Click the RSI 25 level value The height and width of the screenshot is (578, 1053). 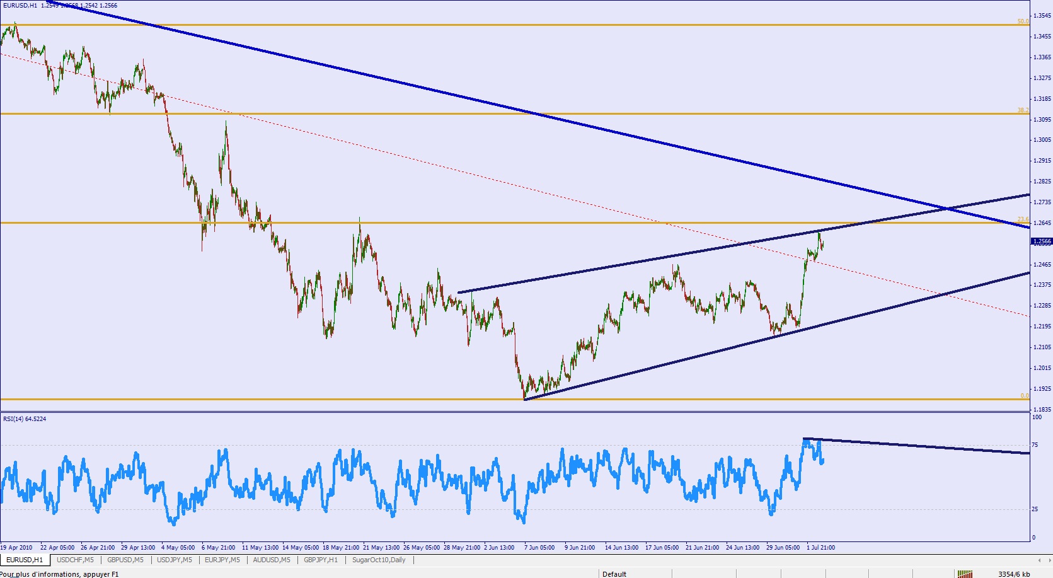pos(1035,509)
